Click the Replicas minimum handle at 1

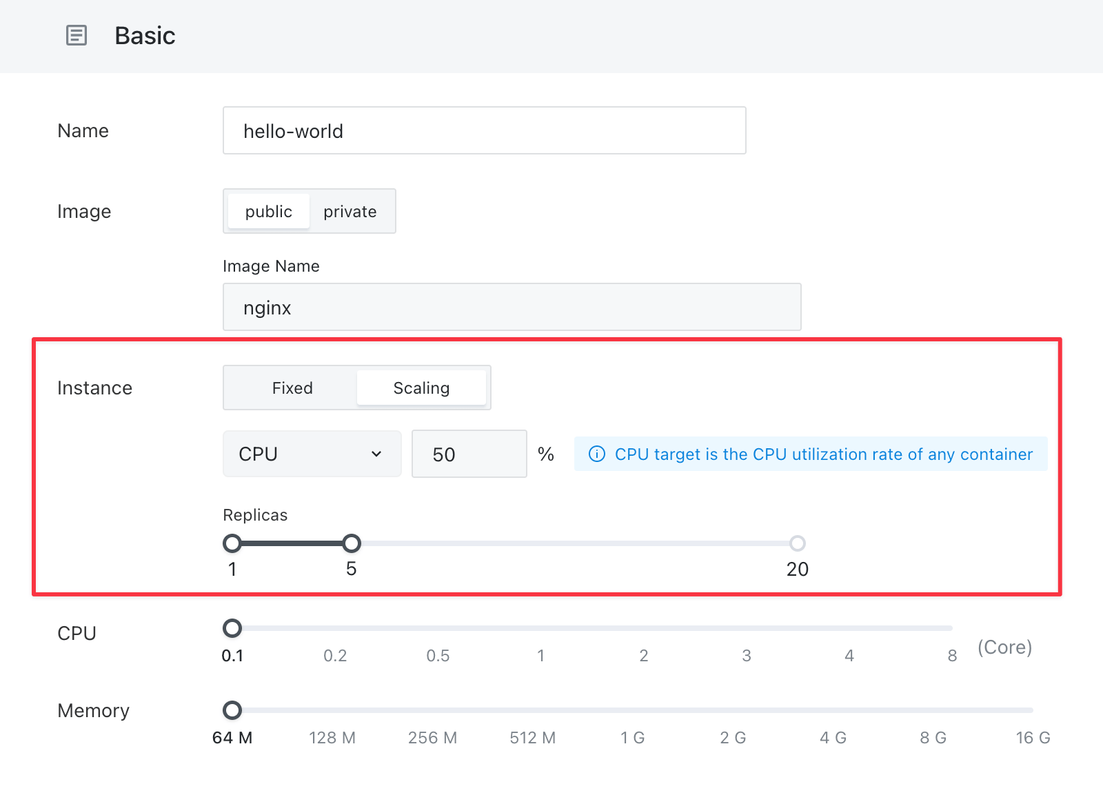click(232, 543)
